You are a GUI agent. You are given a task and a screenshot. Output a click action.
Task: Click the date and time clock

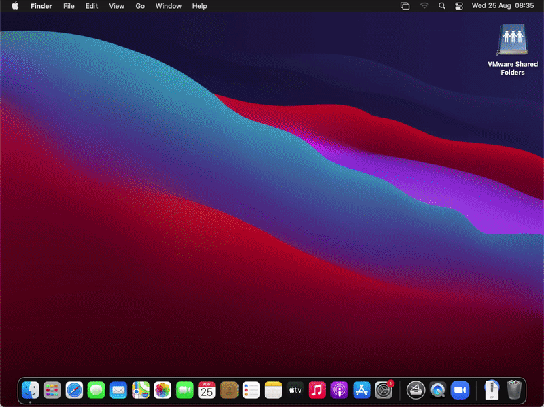(503, 6)
